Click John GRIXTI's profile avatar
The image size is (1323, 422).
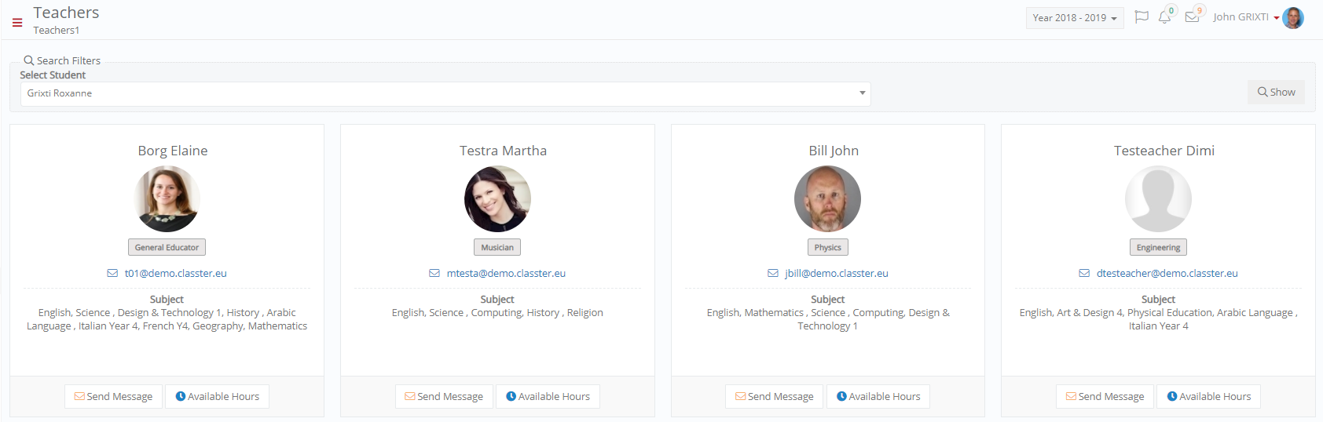click(1293, 18)
